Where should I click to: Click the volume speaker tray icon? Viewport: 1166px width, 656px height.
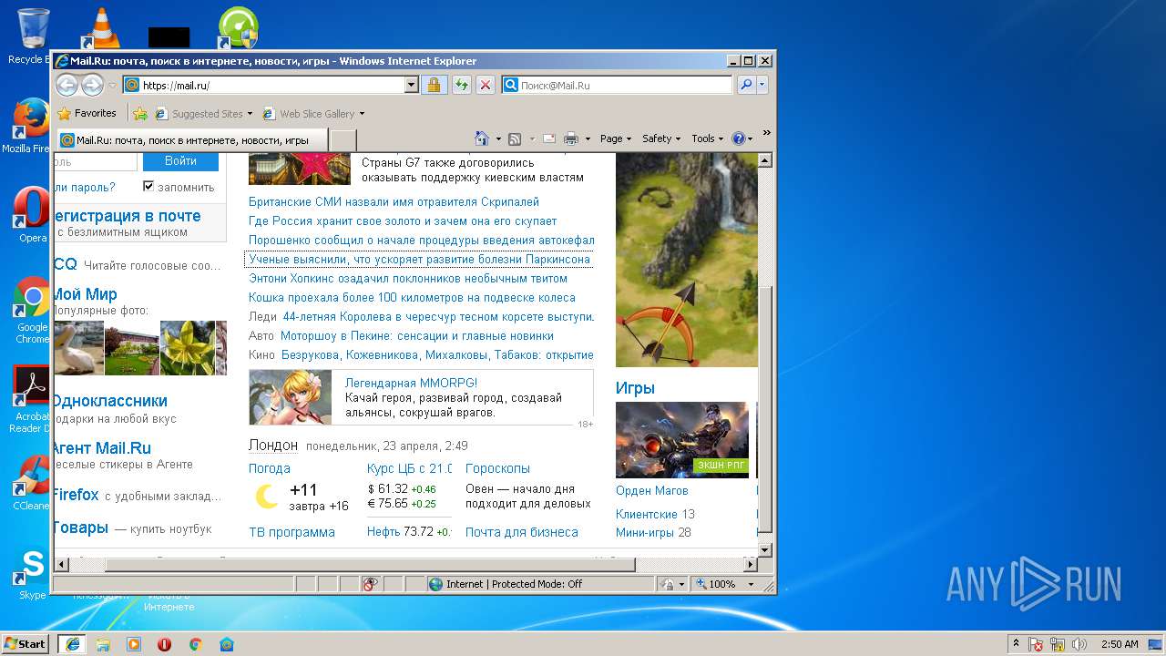[x=1079, y=644]
